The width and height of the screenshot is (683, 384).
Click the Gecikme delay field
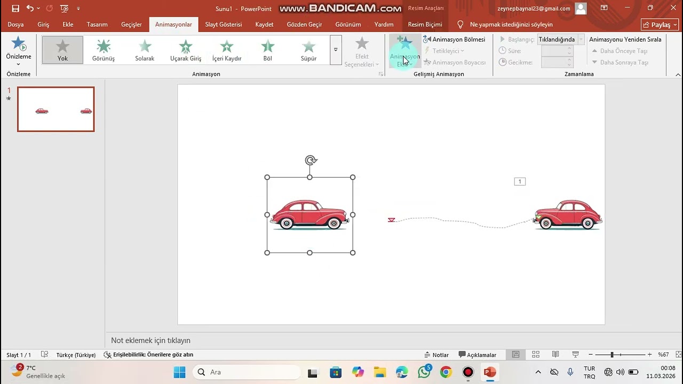[x=557, y=62]
